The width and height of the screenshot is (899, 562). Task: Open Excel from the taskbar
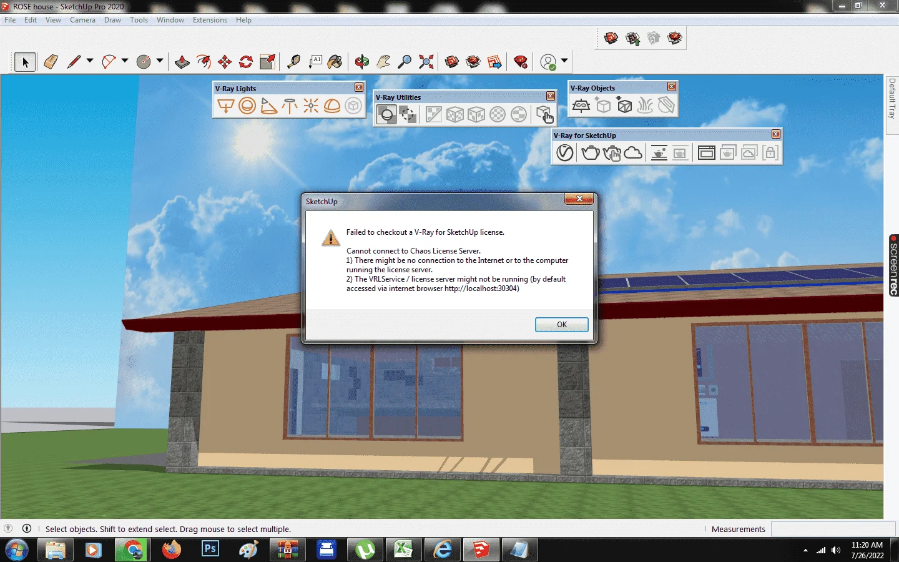(x=403, y=550)
